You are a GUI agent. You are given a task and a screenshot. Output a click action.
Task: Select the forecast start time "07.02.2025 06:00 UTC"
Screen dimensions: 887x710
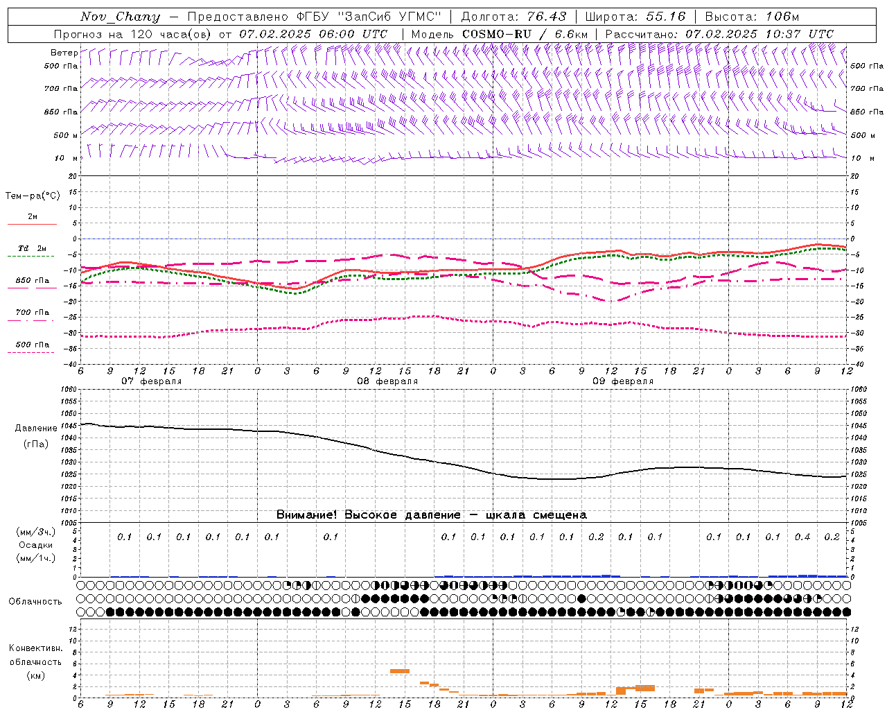tap(313, 34)
